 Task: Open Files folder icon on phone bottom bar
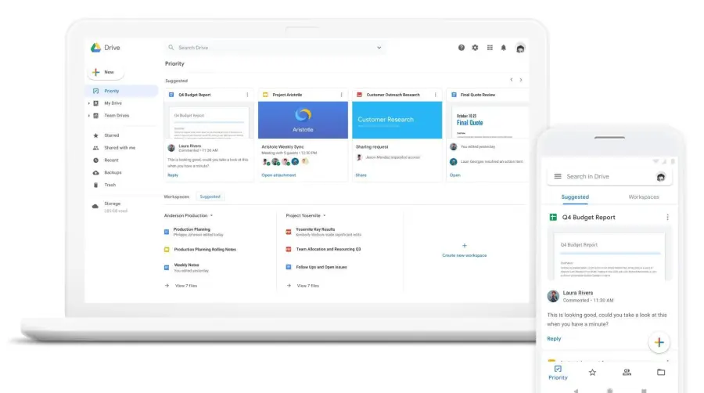(661, 373)
